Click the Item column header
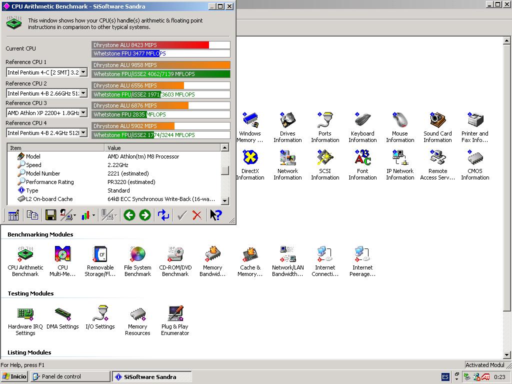 coord(56,148)
